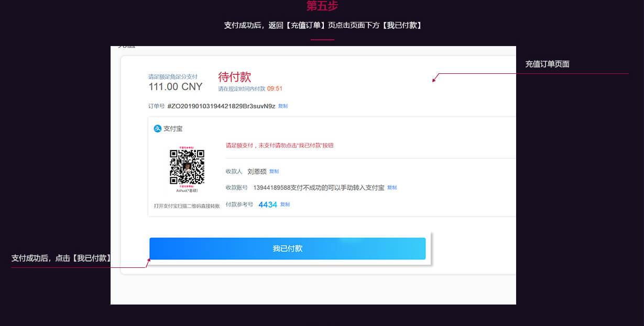The image size is (644, 326).
Task: Click the order number #ZO2019... text
Action: tap(221, 106)
